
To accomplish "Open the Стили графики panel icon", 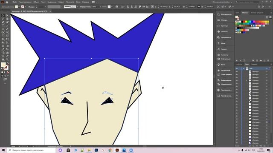I will pyautogui.click(x=218, y=74).
